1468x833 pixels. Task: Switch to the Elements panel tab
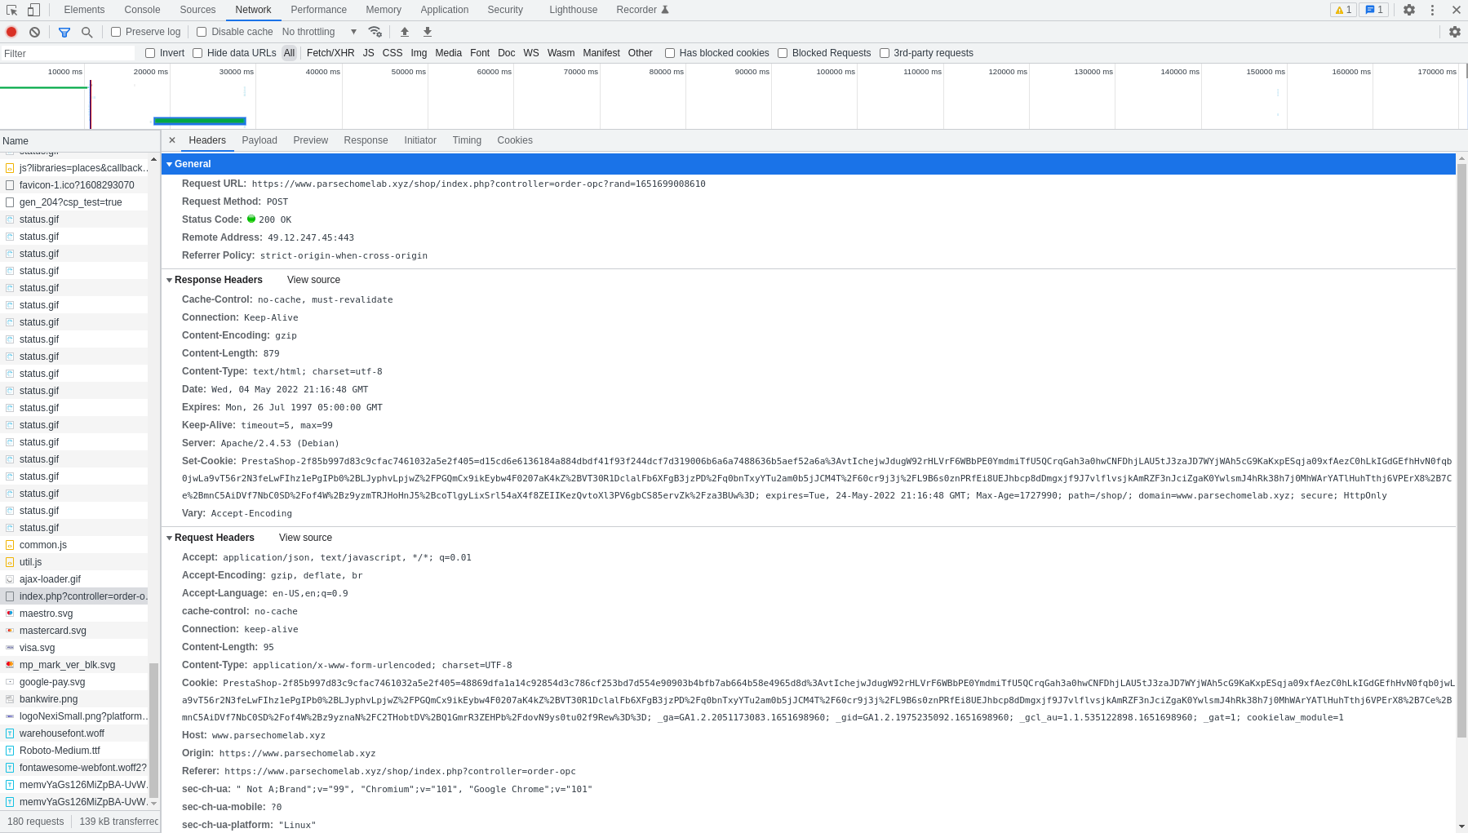point(84,10)
